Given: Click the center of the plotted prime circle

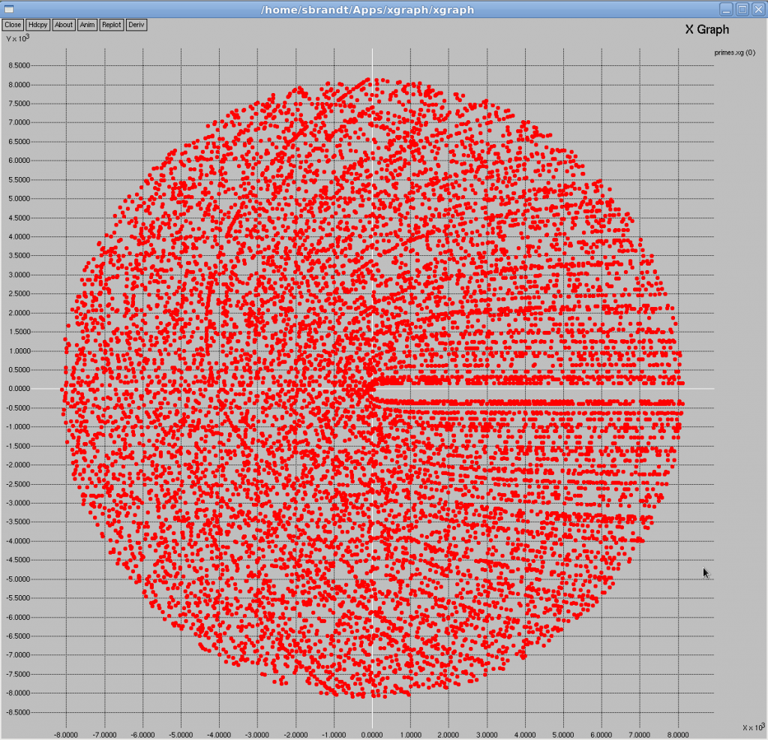Looking at the screenshot, I should pyautogui.click(x=373, y=389).
